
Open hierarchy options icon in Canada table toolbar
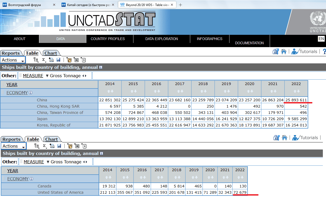tap(37, 146)
